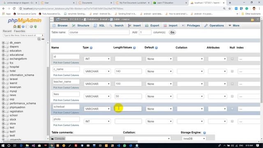
Task: Open the Console panel
Action: [x=58, y=139]
